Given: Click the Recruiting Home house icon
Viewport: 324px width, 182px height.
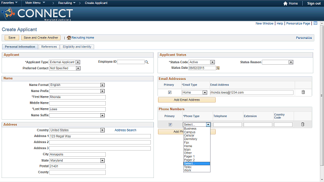Looking at the screenshot, I should [x=69, y=38].
